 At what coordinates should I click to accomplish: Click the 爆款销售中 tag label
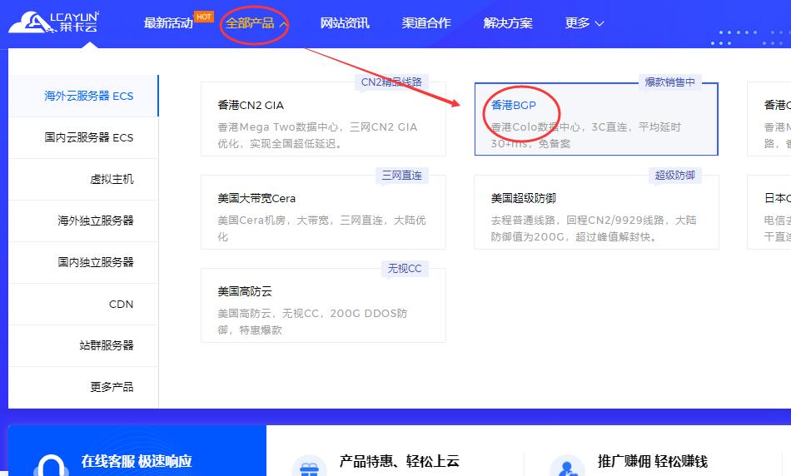(670, 82)
